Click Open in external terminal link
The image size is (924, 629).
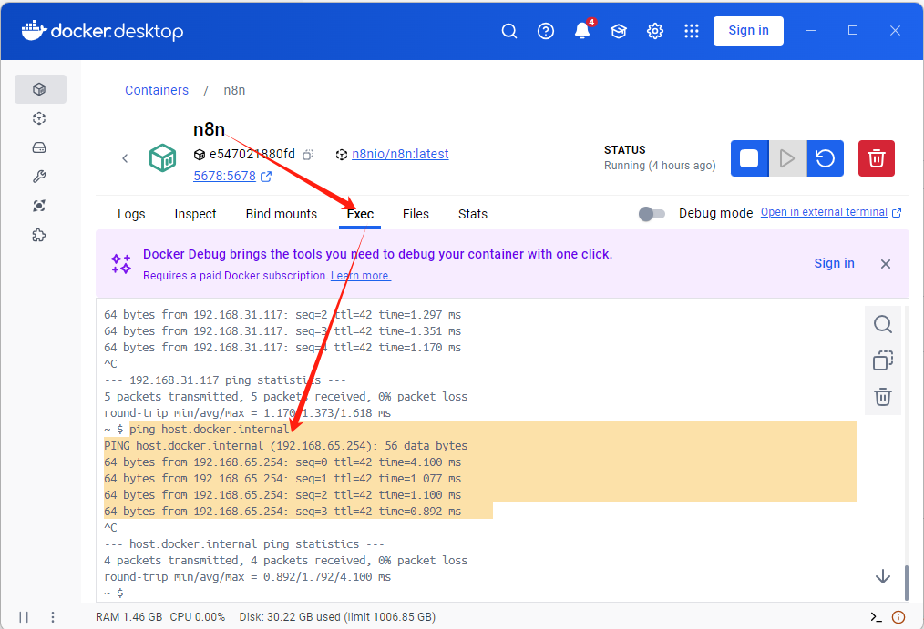831,212
